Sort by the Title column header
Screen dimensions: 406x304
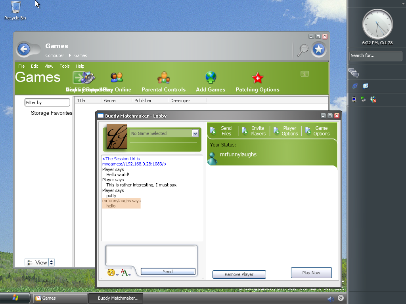coord(88,101)
